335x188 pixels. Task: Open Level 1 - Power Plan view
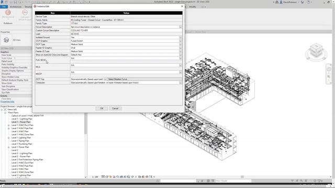click(21, 122)
